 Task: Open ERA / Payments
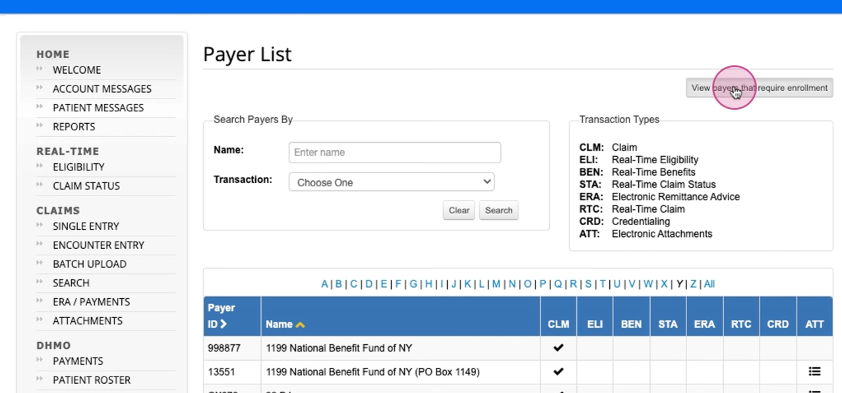click(91, 302)
